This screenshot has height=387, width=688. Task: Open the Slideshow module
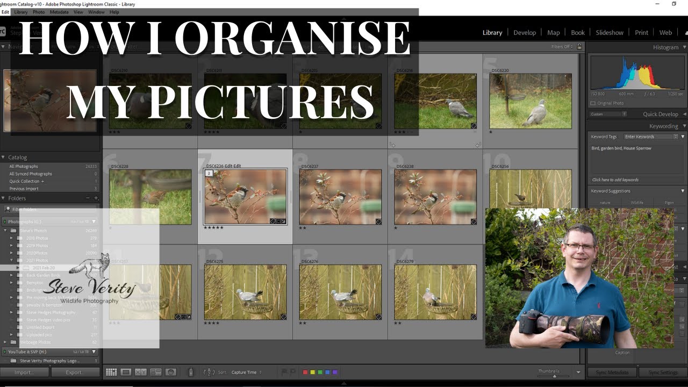point(610,32)
